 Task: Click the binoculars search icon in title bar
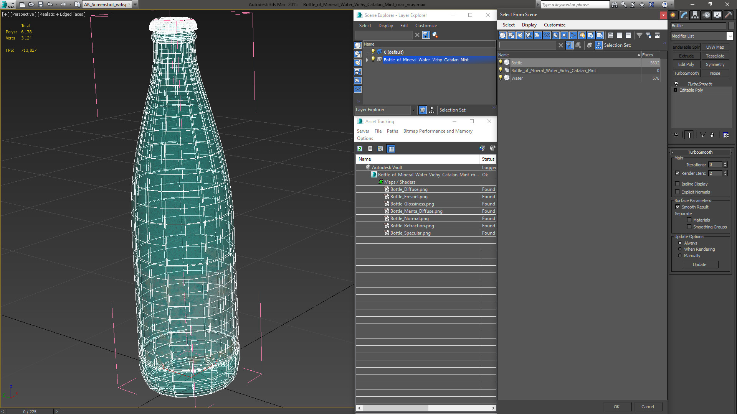[x=615, y=5]
